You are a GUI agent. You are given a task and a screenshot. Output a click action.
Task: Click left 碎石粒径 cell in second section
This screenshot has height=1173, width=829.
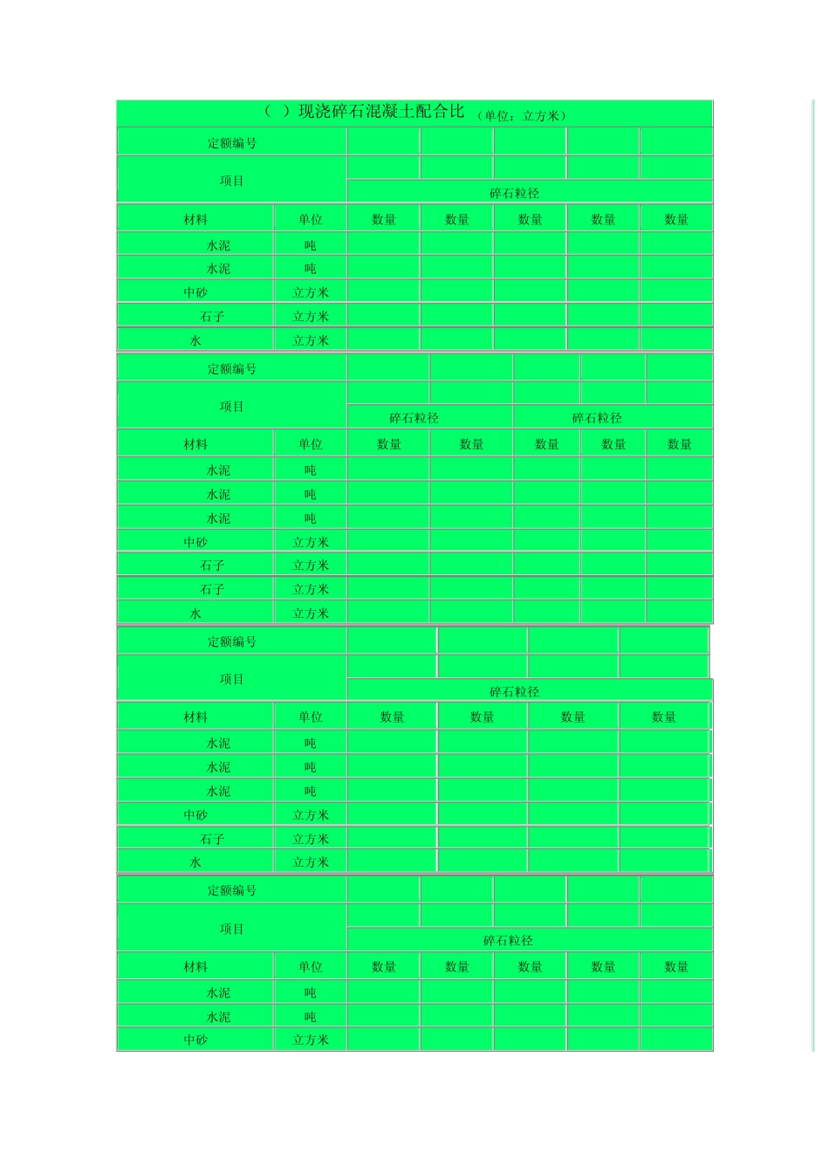[414, 418]
